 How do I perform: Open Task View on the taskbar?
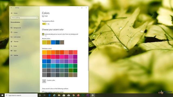pos(45,95)
